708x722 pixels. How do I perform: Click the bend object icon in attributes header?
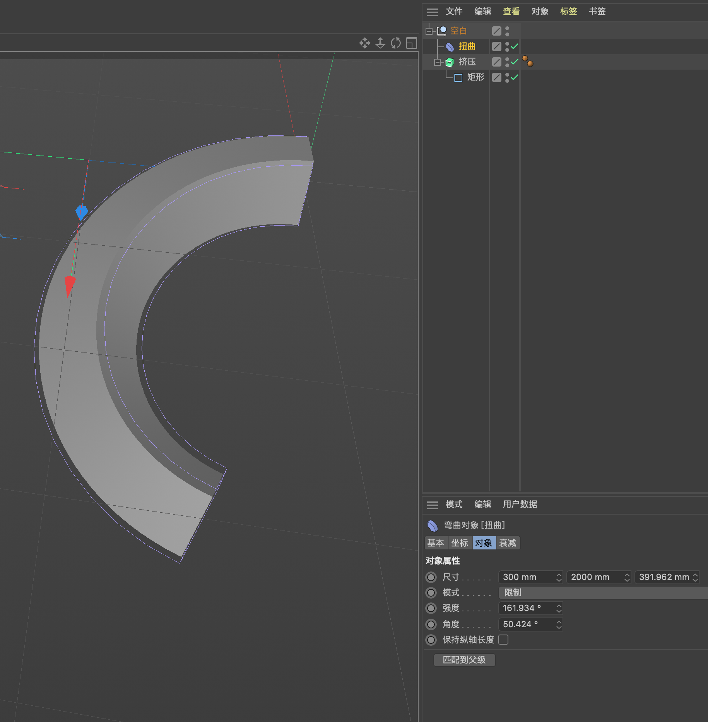tap(433, 525)
